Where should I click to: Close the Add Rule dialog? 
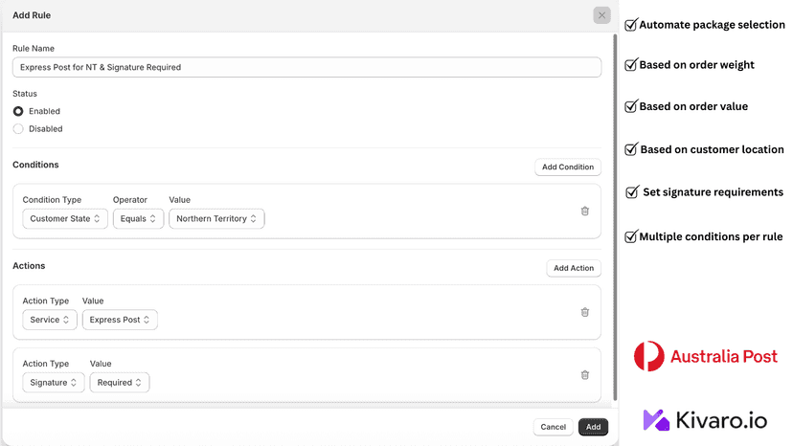pos(601,15)
